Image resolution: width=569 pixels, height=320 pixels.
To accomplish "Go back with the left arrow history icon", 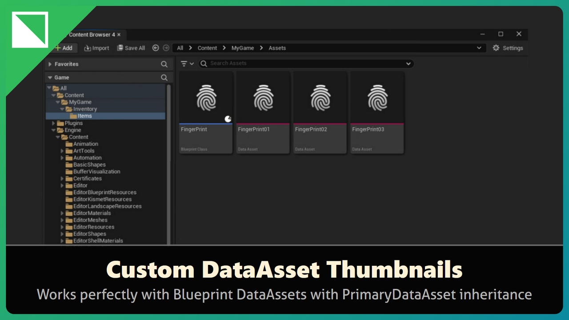I will [x=156, y=48].
